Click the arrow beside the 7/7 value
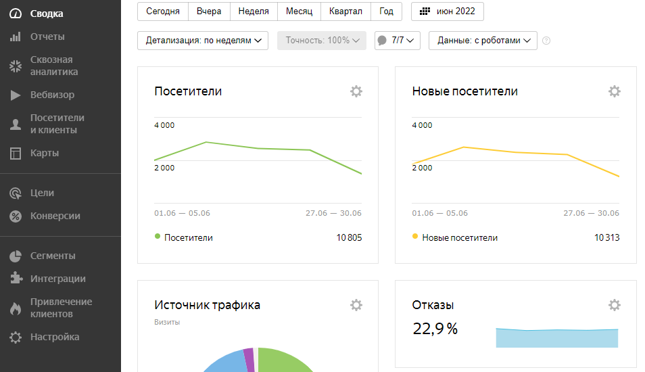Viewport: 645px width, 372px height. 410,41
